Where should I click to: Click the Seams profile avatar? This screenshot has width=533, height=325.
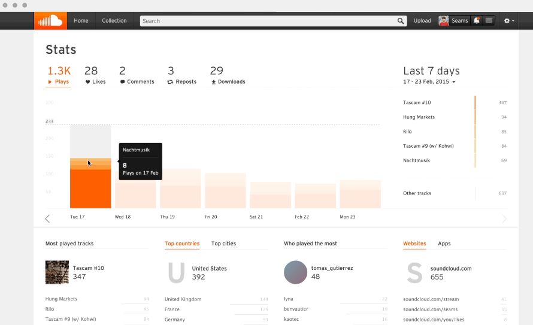(444, 21)
